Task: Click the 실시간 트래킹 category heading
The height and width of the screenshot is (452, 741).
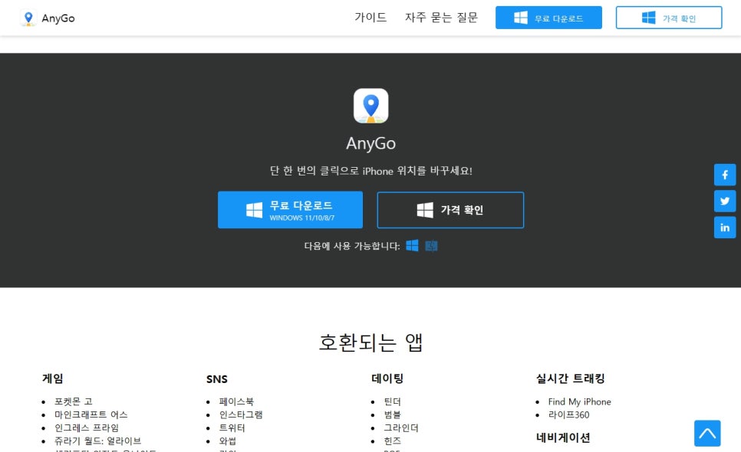Action: [571, 378]
